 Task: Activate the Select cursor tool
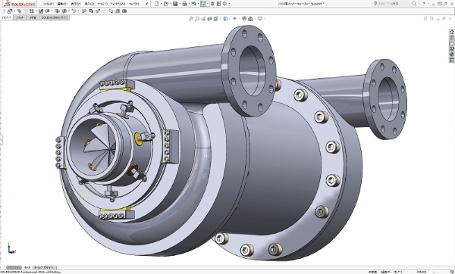(x=203, y=4)
